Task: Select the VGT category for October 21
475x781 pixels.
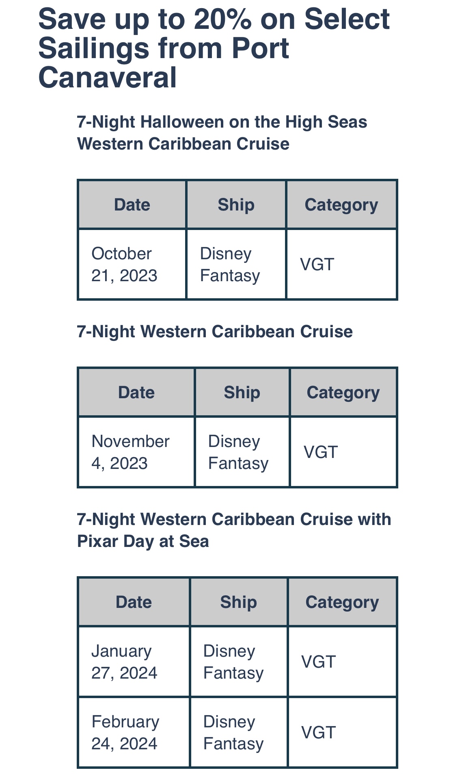Action: [317, 265]
